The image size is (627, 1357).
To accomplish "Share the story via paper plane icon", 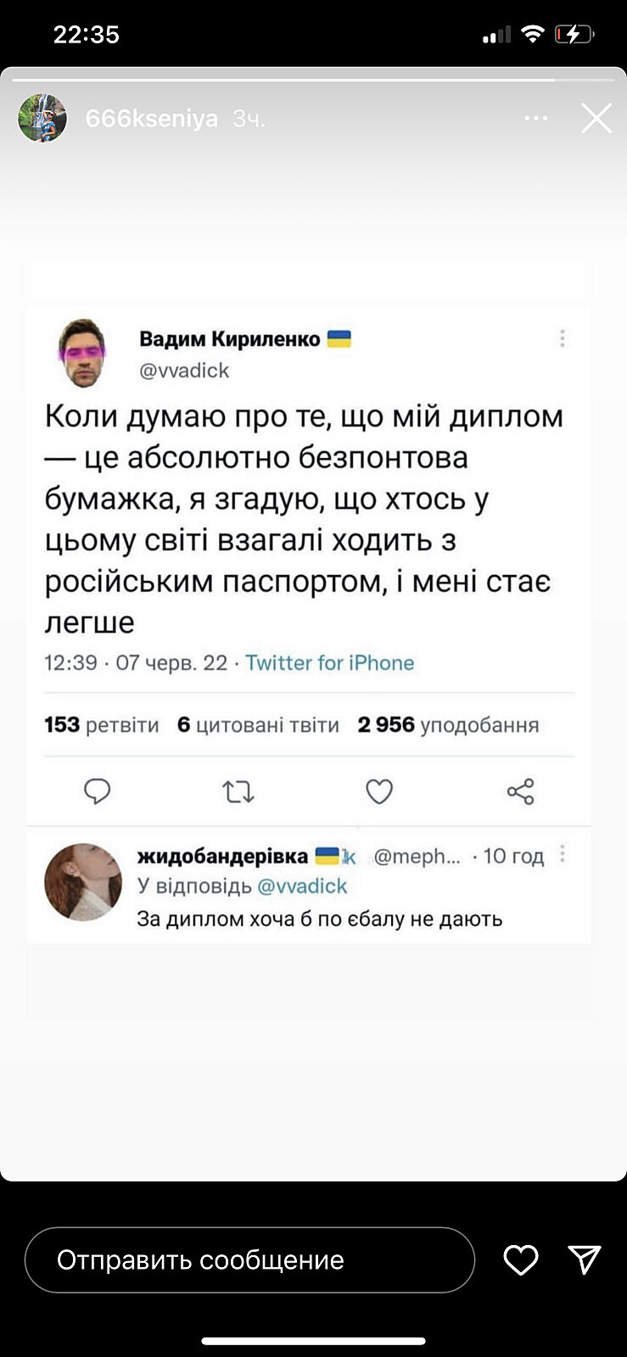I will (x=585, y=1259).
